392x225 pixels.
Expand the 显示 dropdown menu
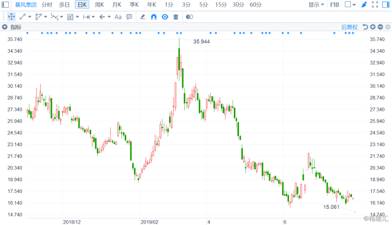click(316, 5)
